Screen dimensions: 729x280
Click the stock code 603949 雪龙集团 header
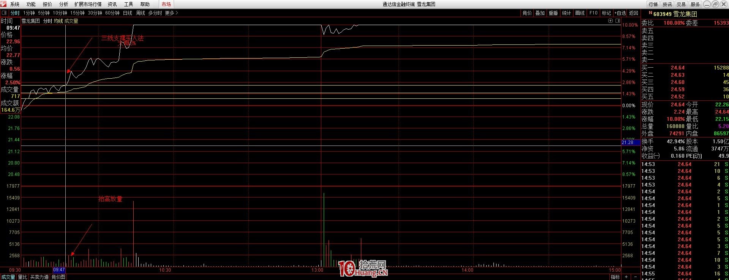[x=675, y=14]
